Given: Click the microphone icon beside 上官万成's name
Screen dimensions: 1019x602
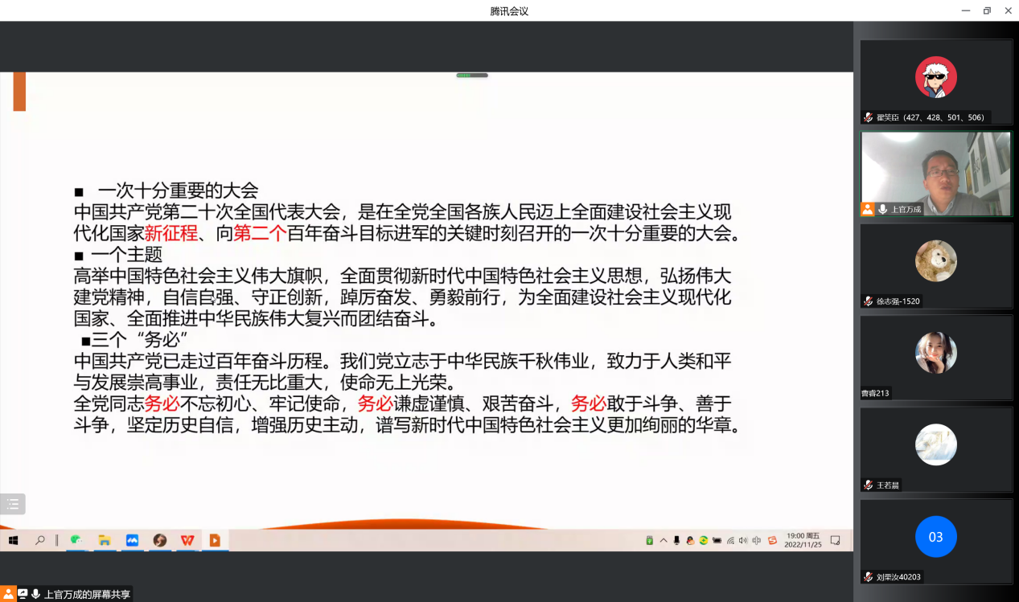Looking at the screenshot, I should 882,209.
